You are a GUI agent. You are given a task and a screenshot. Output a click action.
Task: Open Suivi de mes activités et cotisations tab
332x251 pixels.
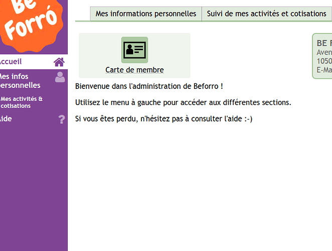(266, 14)
